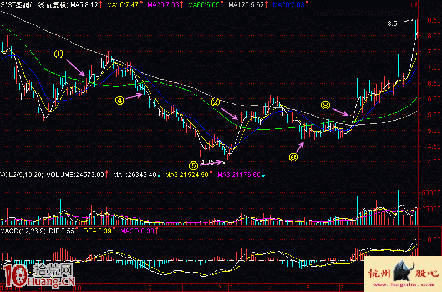Select the MA5:8.12 indicator label
The width and height of the screenshot is (442, 292).
coord(84,5)
